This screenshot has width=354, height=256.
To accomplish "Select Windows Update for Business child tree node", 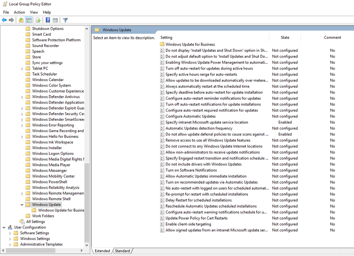I will tap(61, 210).
